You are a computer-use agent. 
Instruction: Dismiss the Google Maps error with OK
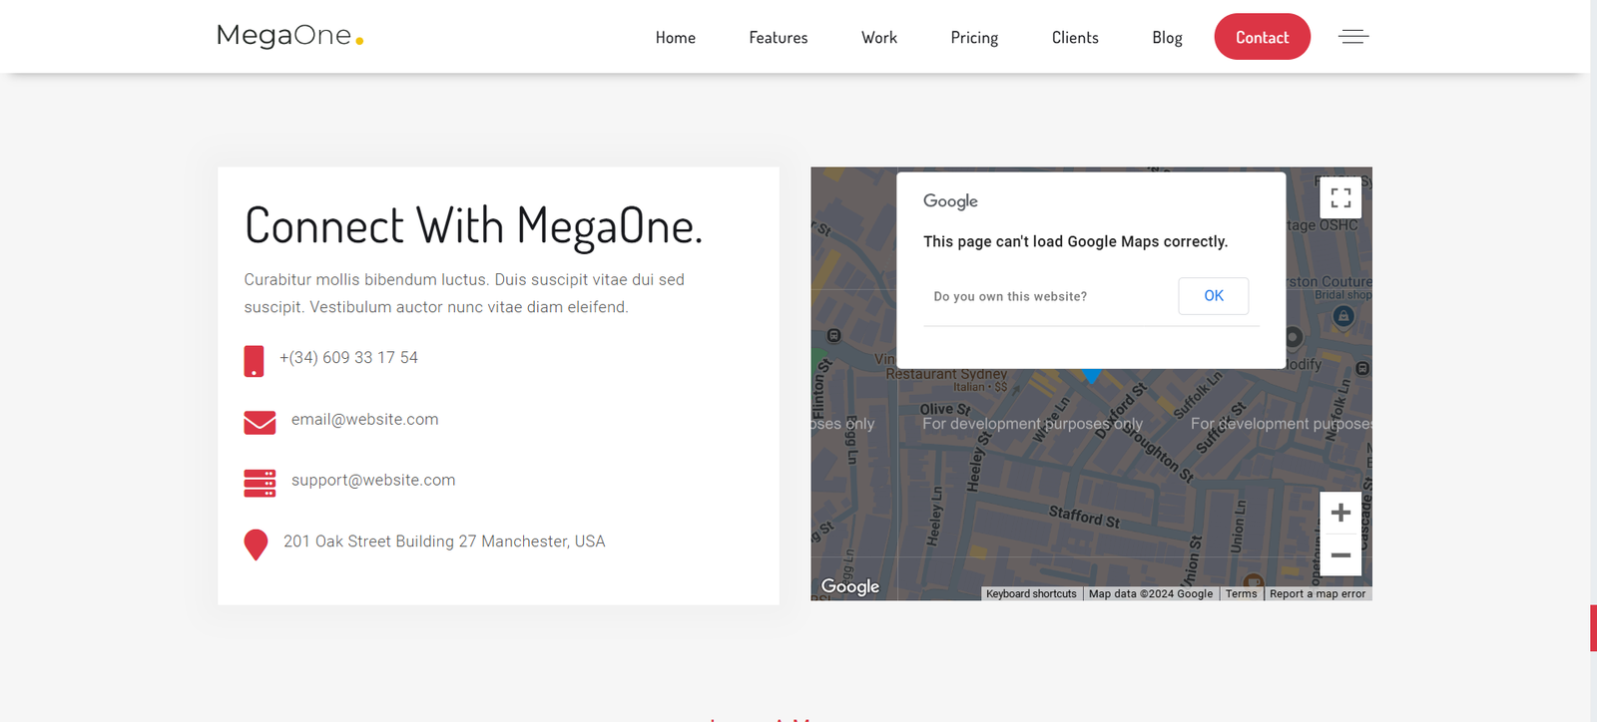point(1214,296)
